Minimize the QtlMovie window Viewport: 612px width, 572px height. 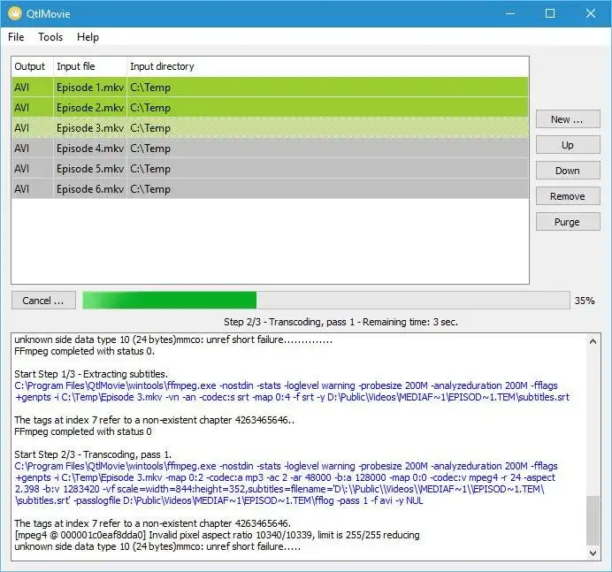pos(510,13)
